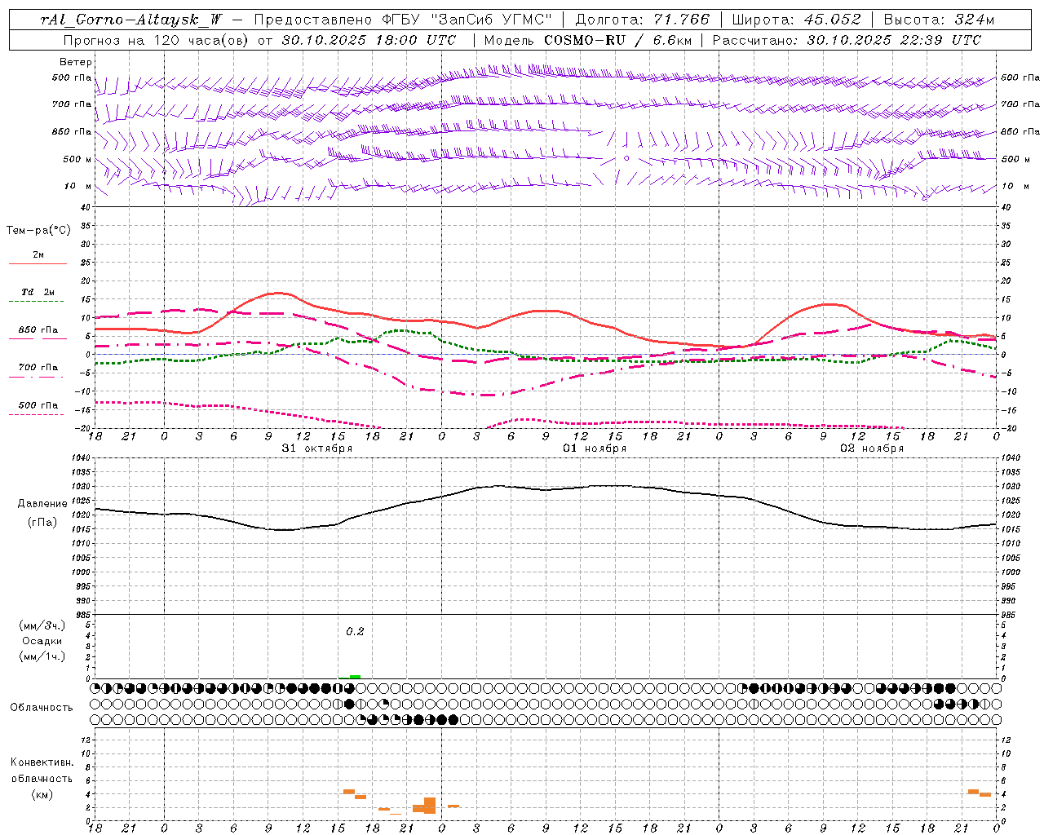1044x835 pixels.
Task: Select the latitude value Широта: 45.052
Action: coord(796,20)
